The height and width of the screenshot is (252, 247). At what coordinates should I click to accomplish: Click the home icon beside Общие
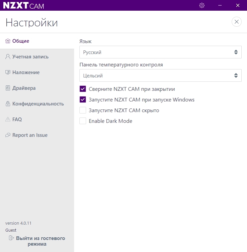tap(8, 41)
